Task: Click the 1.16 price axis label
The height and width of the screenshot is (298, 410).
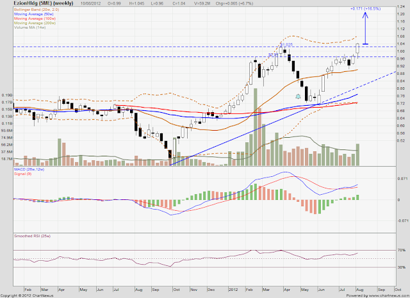Action: pos(401,21)
